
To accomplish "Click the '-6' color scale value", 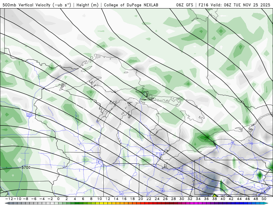I will [x=34, y=199].
